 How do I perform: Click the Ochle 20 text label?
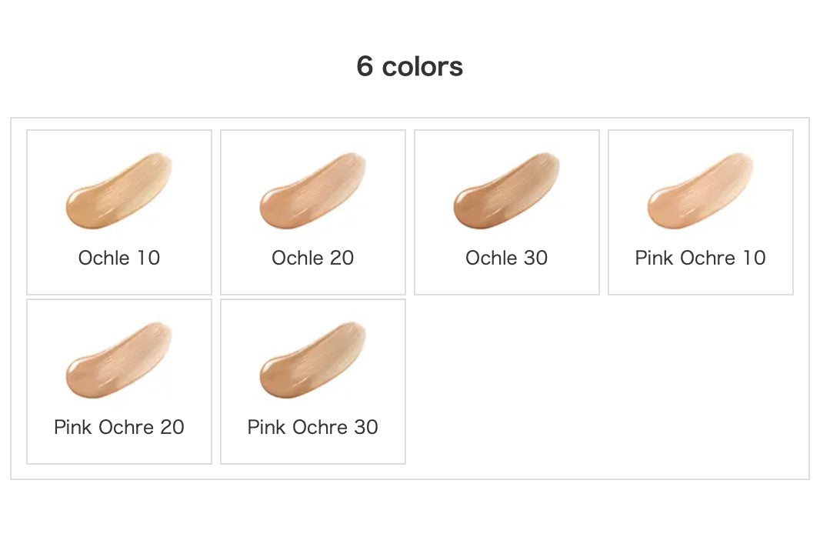click(313, 258)
